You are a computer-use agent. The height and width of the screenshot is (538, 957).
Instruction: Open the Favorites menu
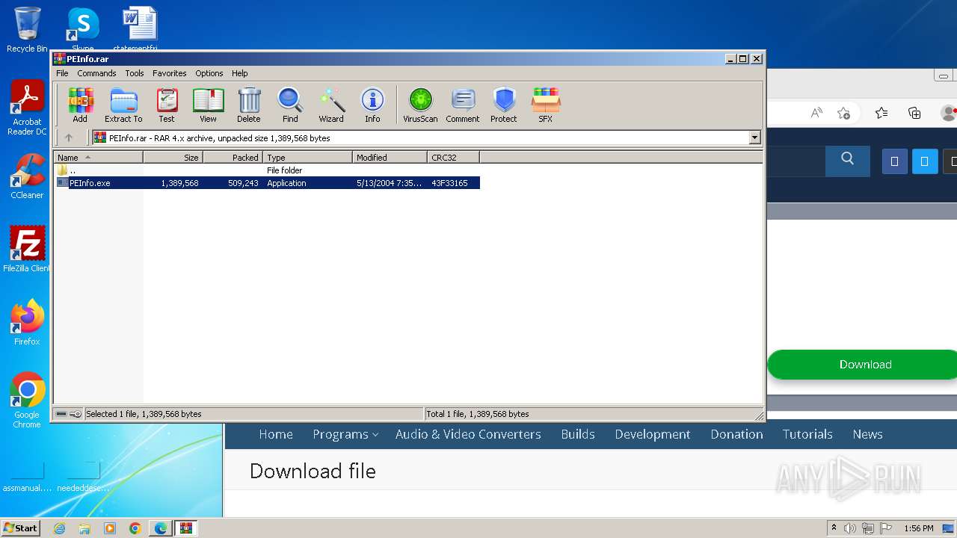[170, 73]
